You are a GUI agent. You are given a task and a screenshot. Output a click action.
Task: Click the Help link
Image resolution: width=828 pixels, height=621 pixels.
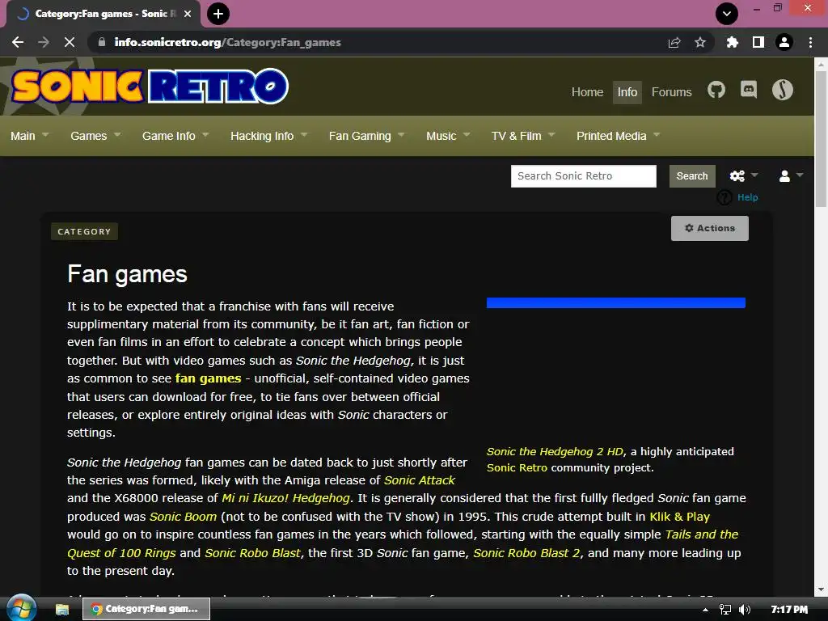click(x=747, y=197)
